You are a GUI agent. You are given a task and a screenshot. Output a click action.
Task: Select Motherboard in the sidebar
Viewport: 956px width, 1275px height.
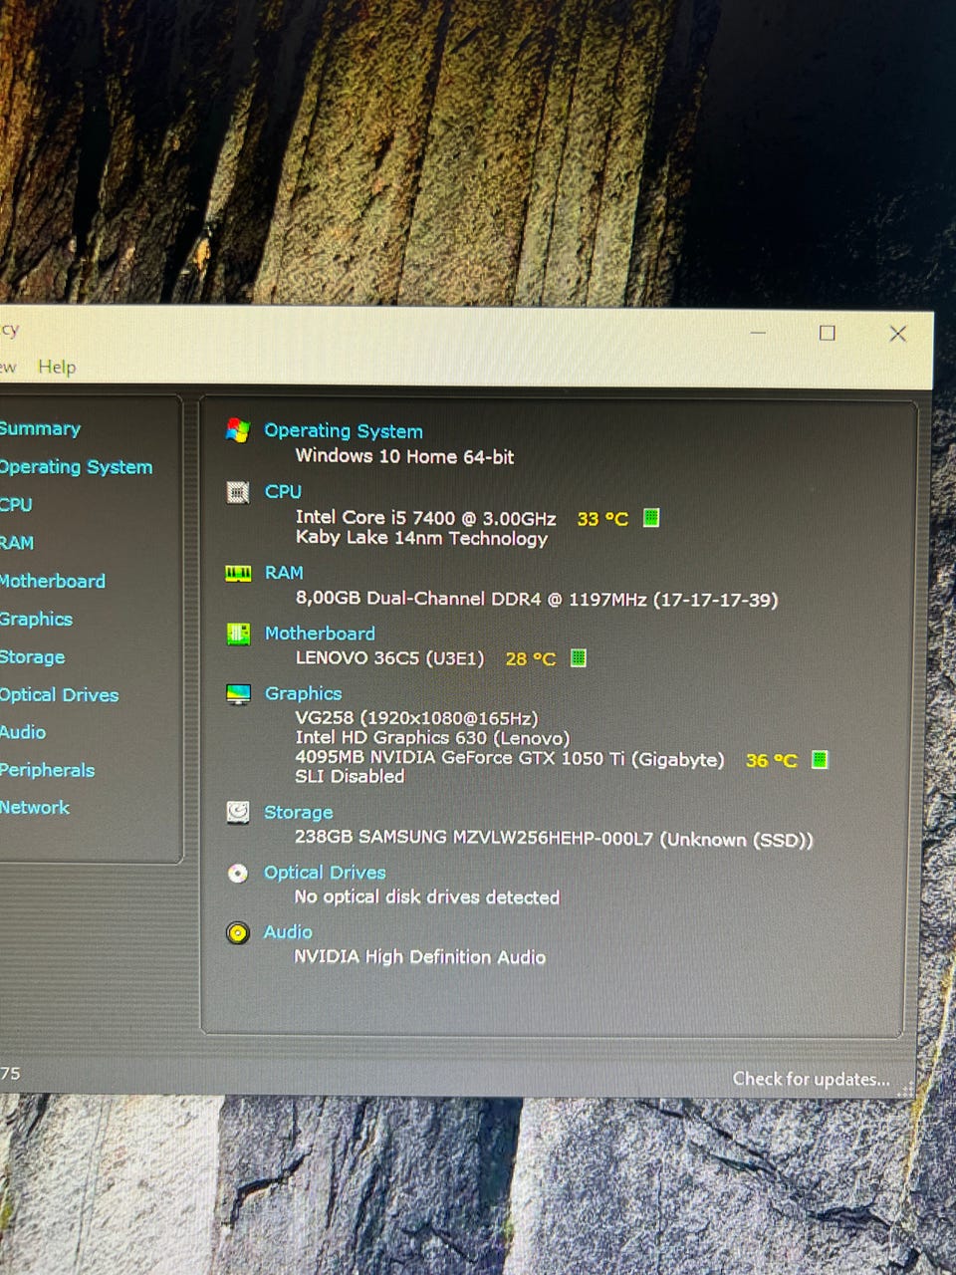[52, 581]
